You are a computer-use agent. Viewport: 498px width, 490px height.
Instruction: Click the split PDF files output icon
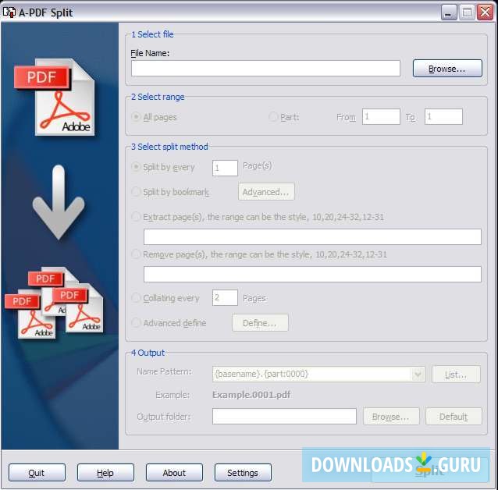[x=54, y=303]
